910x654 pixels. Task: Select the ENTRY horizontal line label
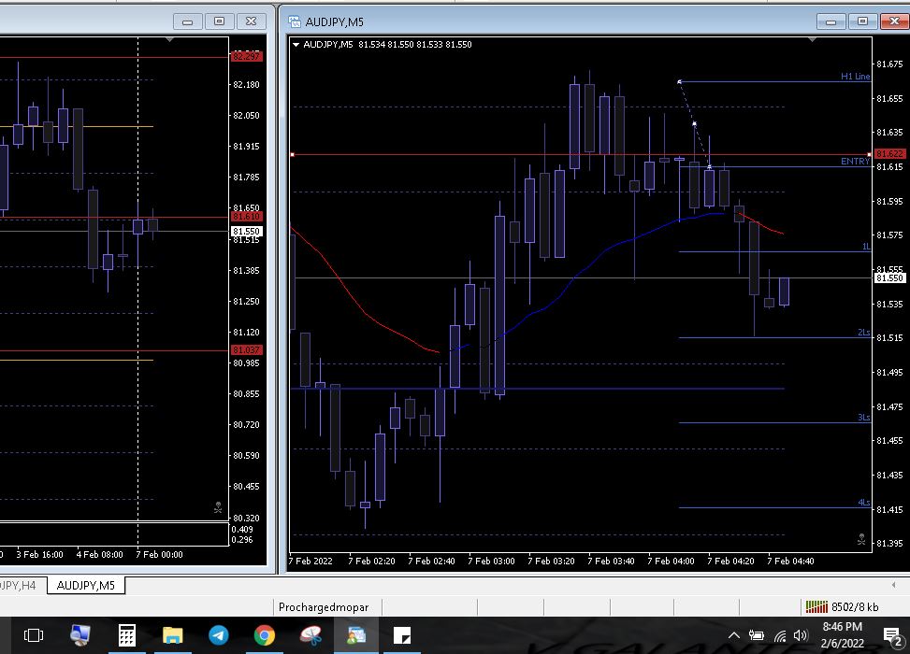click(855, 162)
